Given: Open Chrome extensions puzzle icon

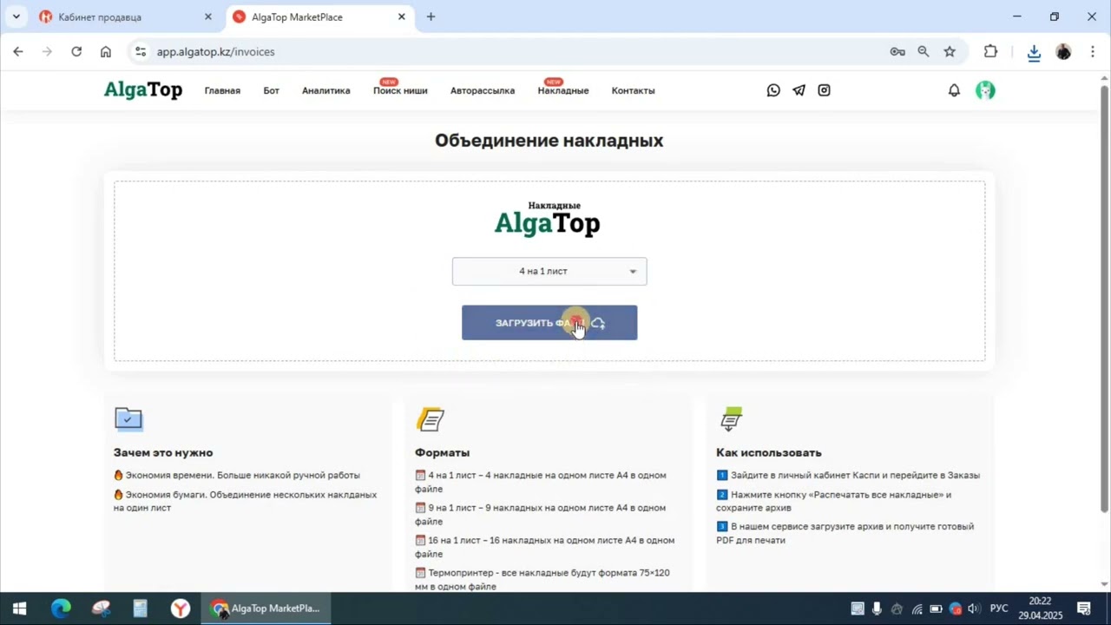Looking at the screenshot, I should click(990, 52).
